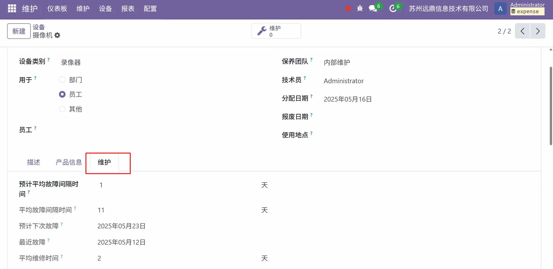Show help tooltip for 保养团队
The image size is (553, 269).
311,59
